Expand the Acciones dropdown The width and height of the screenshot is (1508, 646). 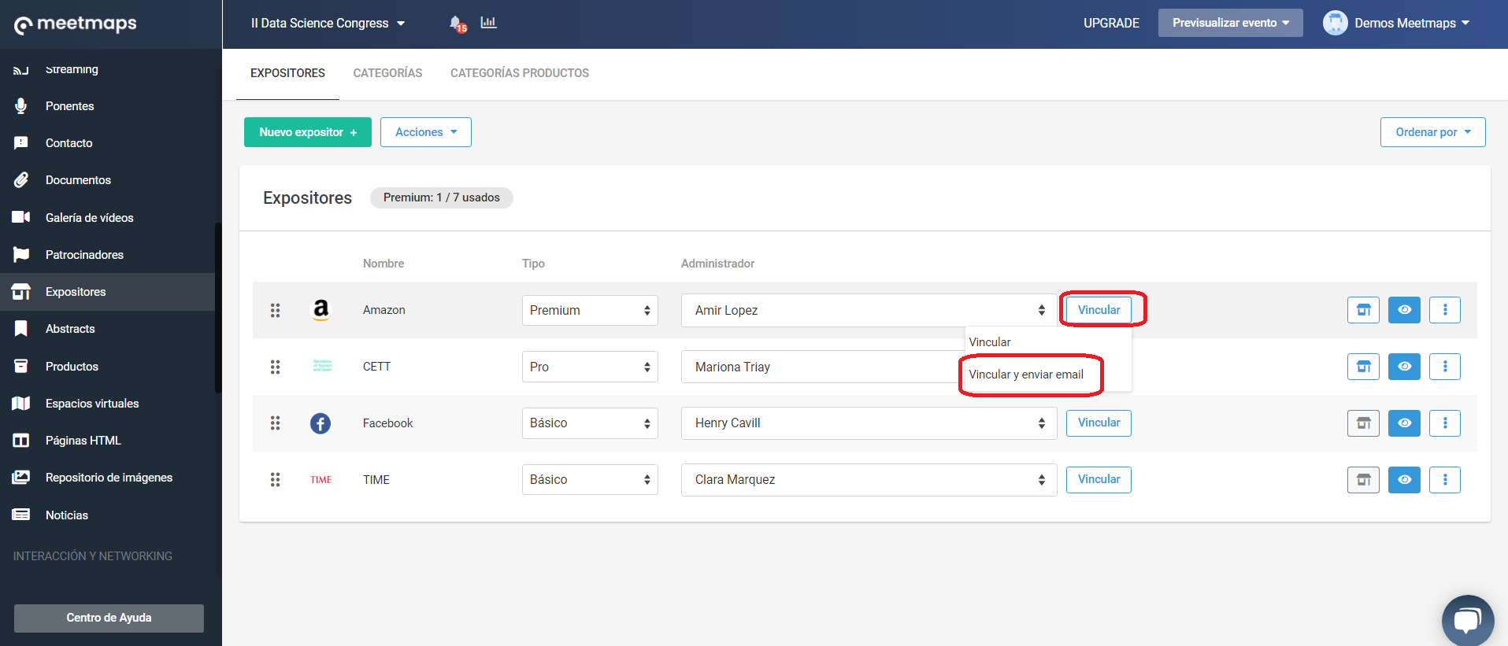pyautogui.click(x=426, y=132)
